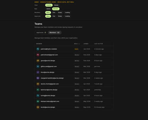Click email linus@acme.design
This screenshot has height=120, width=148.
click(x=47, y=72)
